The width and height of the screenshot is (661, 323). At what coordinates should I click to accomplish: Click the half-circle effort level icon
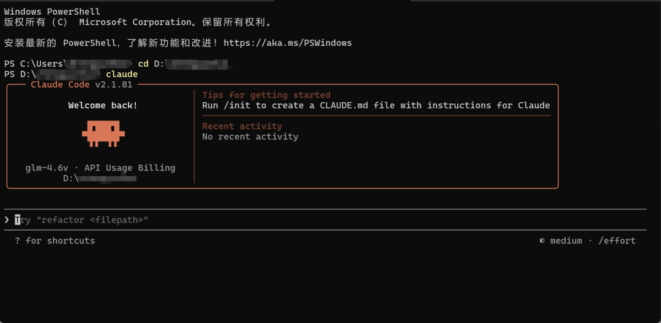[542, 241]
